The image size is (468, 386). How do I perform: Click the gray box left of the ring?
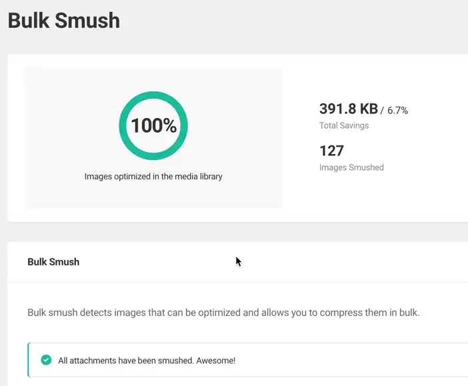coord(67,127)
